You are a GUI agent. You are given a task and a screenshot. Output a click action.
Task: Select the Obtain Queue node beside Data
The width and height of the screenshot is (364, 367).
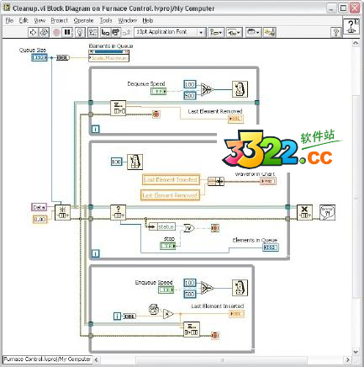point(62,212)
